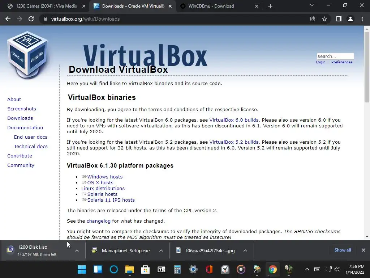Open the clock and date flyout
Image resolution: width=370 pixels, height=278 pixels.
click(x=355, y=269)
